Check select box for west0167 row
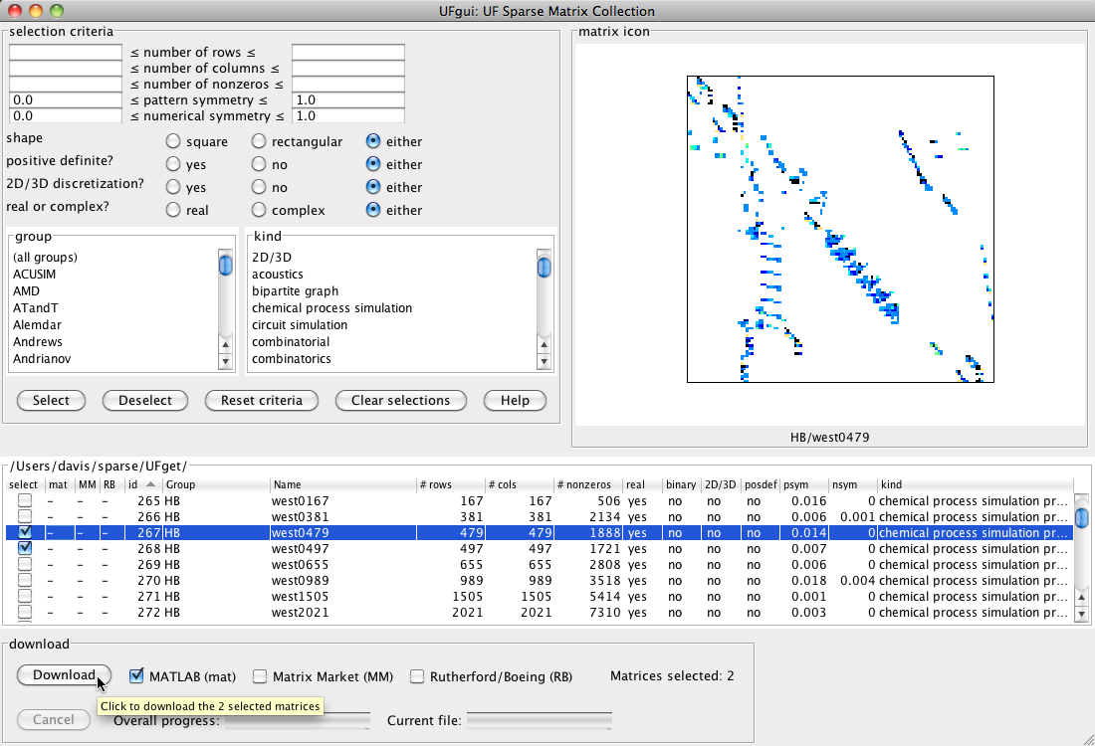Image resolution: width=1095 pixels, height=746 pixels. 24,500
